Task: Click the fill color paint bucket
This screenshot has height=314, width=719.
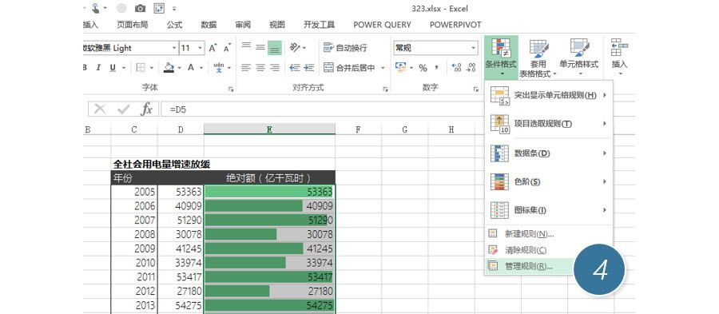Action: 169,68
